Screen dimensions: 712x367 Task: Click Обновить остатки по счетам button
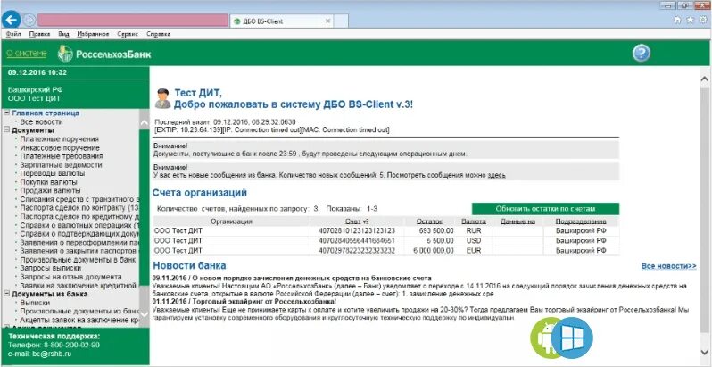[x=545, y=208]
